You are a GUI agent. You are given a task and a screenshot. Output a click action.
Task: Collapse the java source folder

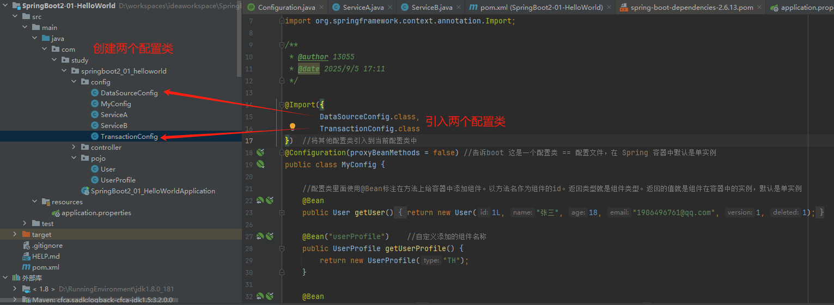coord(35,38)
